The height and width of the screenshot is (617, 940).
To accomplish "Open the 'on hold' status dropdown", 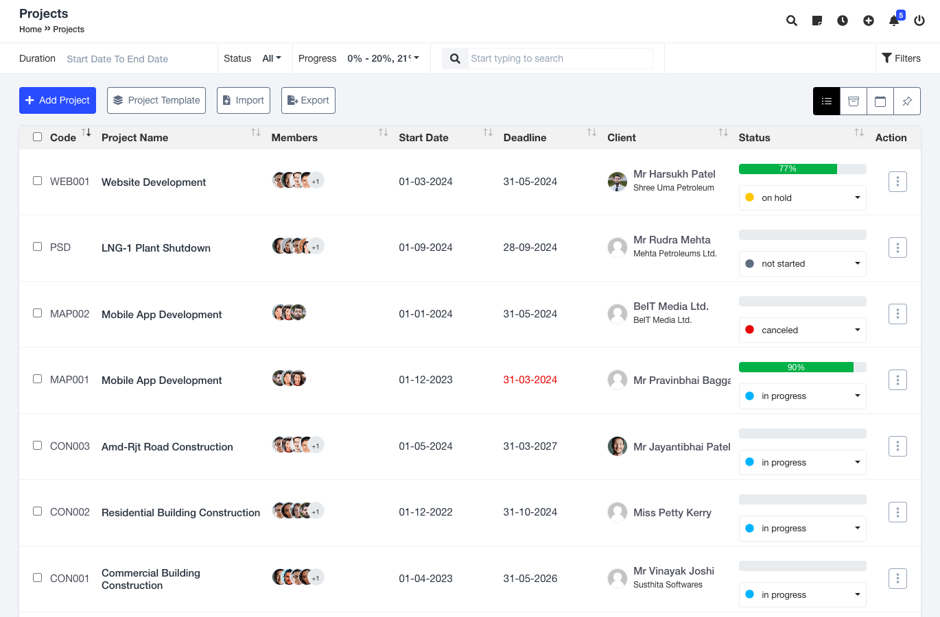I will tap(802, 197).
